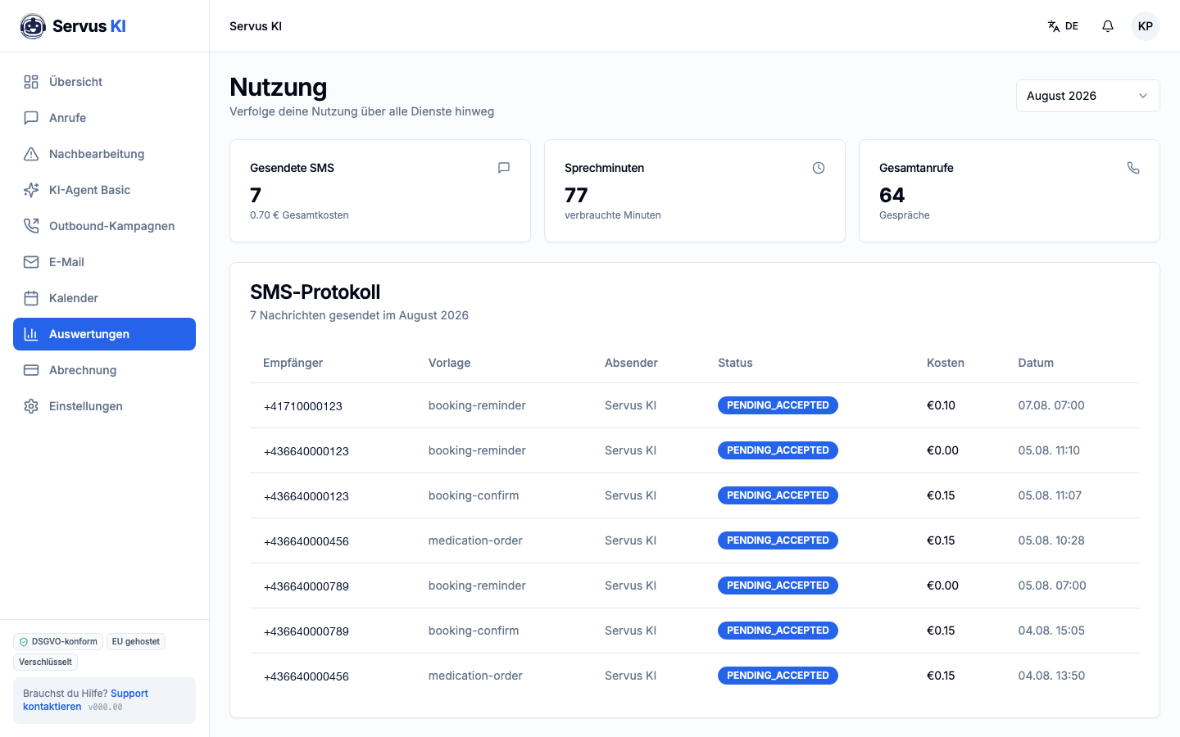The width and height of the screenshot is (1180, 737).
Task: Navigate to Nachbearbeitung
Action: pos(104,154)
